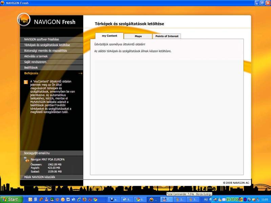This screenshot has height=203, width=271.
Task: Launch Internet Explorer from quick launch
Action: click(x=79, y=199)
